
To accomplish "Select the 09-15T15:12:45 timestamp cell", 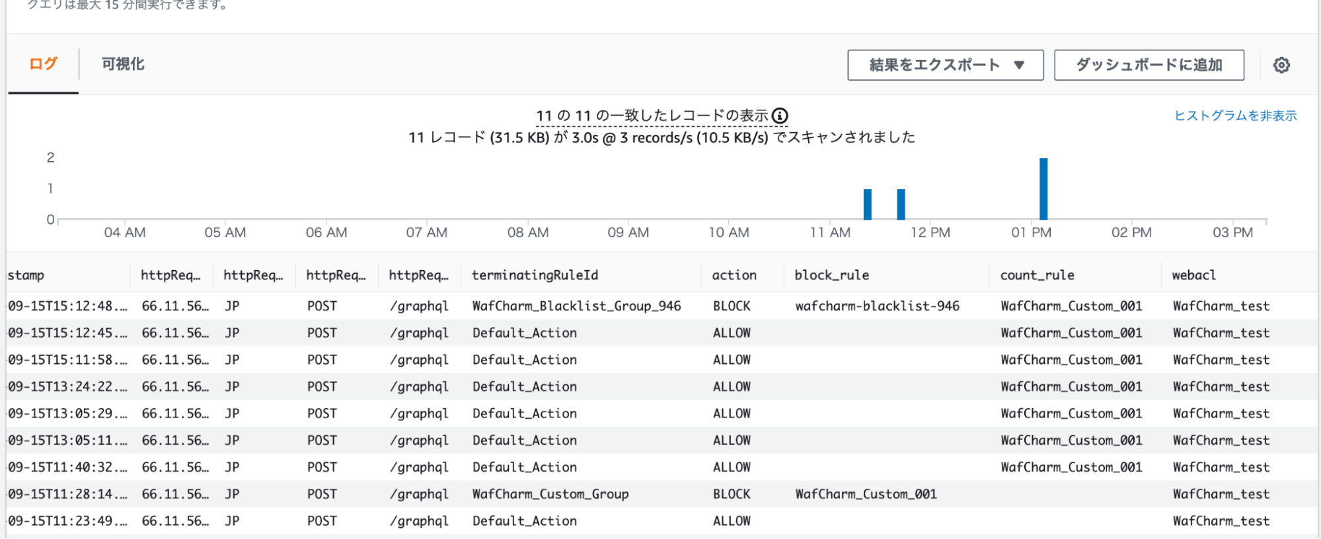I will tap(68, 333).
